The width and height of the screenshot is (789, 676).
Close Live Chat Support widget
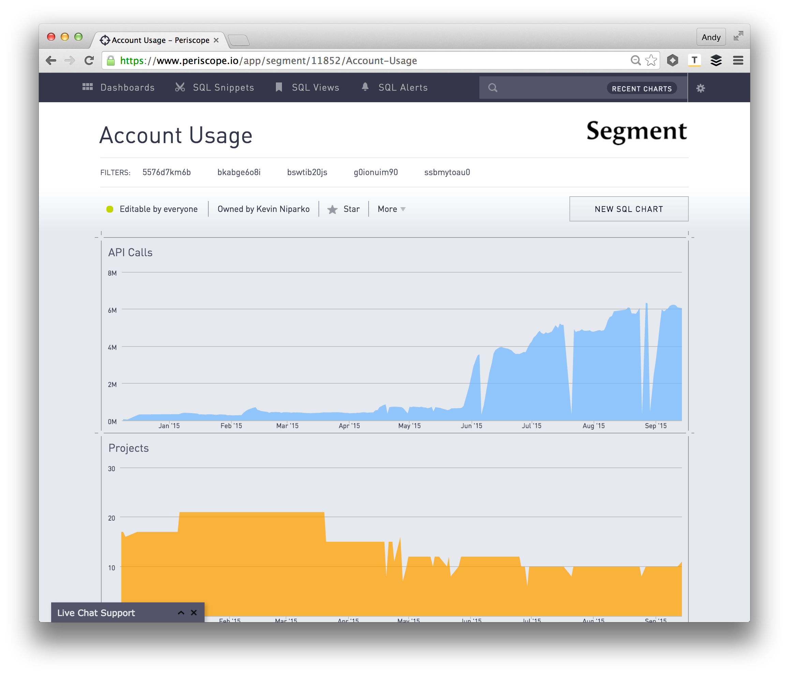(x=194, y=613)
